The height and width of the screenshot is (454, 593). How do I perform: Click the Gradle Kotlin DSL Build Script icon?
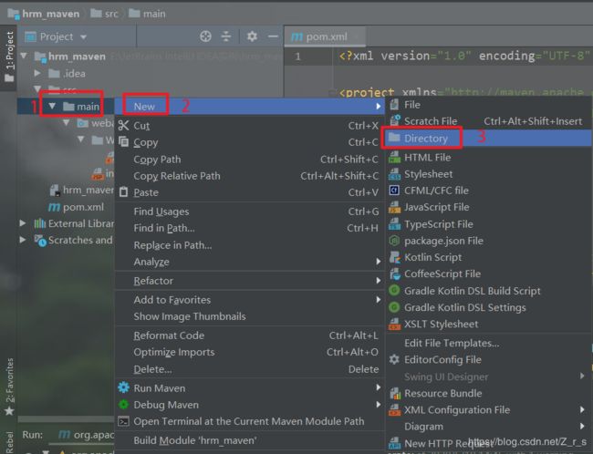394,290
